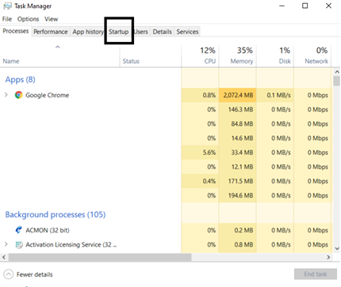Select the ACMON (32 bit) process
This screenshot has width=341, height=287.
point(48,230)
